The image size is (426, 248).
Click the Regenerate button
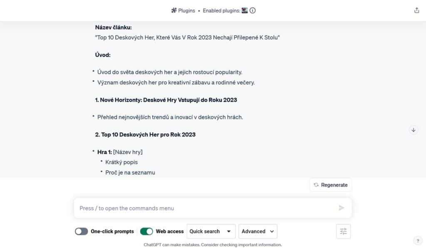coord(331,185)
